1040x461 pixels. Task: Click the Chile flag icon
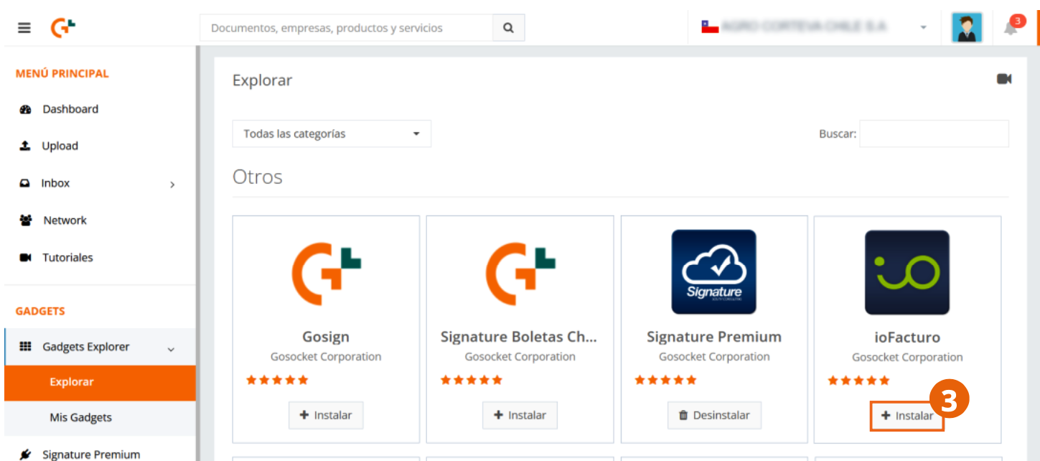(x=710, y=27)
